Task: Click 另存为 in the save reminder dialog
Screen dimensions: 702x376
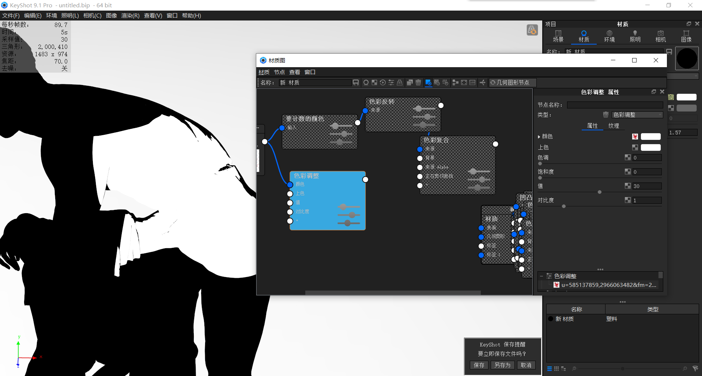Action: pyautogui.click(x=502, y=365)
